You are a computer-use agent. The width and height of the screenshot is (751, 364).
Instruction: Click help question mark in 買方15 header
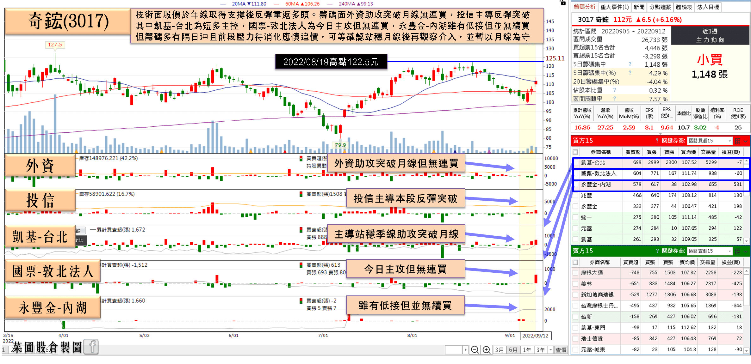click(x=657, y=141)
